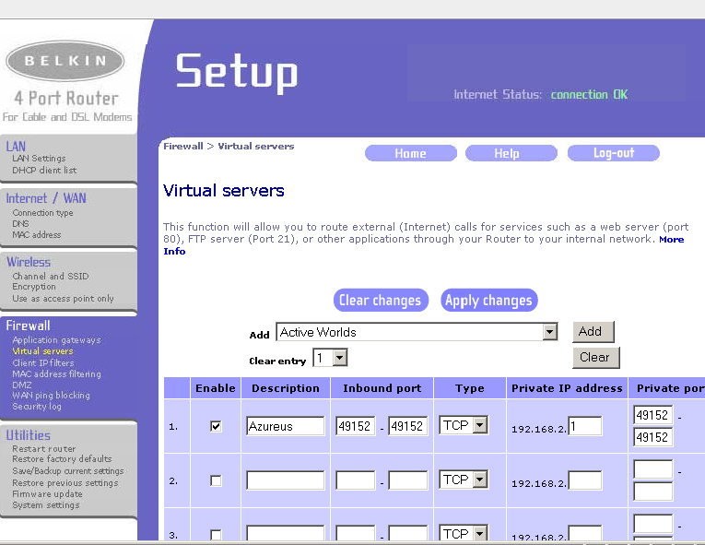Click the Home button
705x545 pixels.
point(410,153)
